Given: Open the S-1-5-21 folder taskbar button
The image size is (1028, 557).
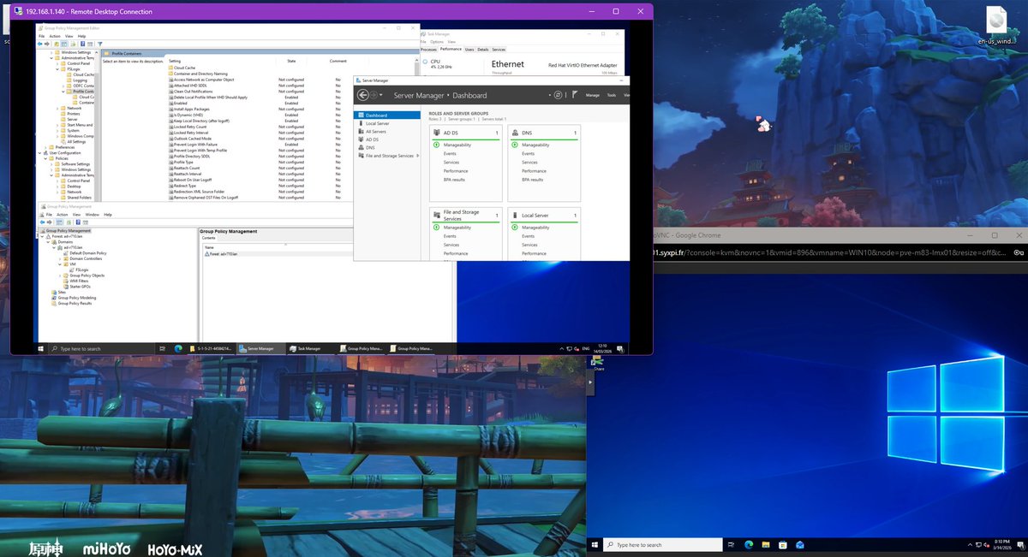Looking at the screenshot, I should [x=212, y=348].
